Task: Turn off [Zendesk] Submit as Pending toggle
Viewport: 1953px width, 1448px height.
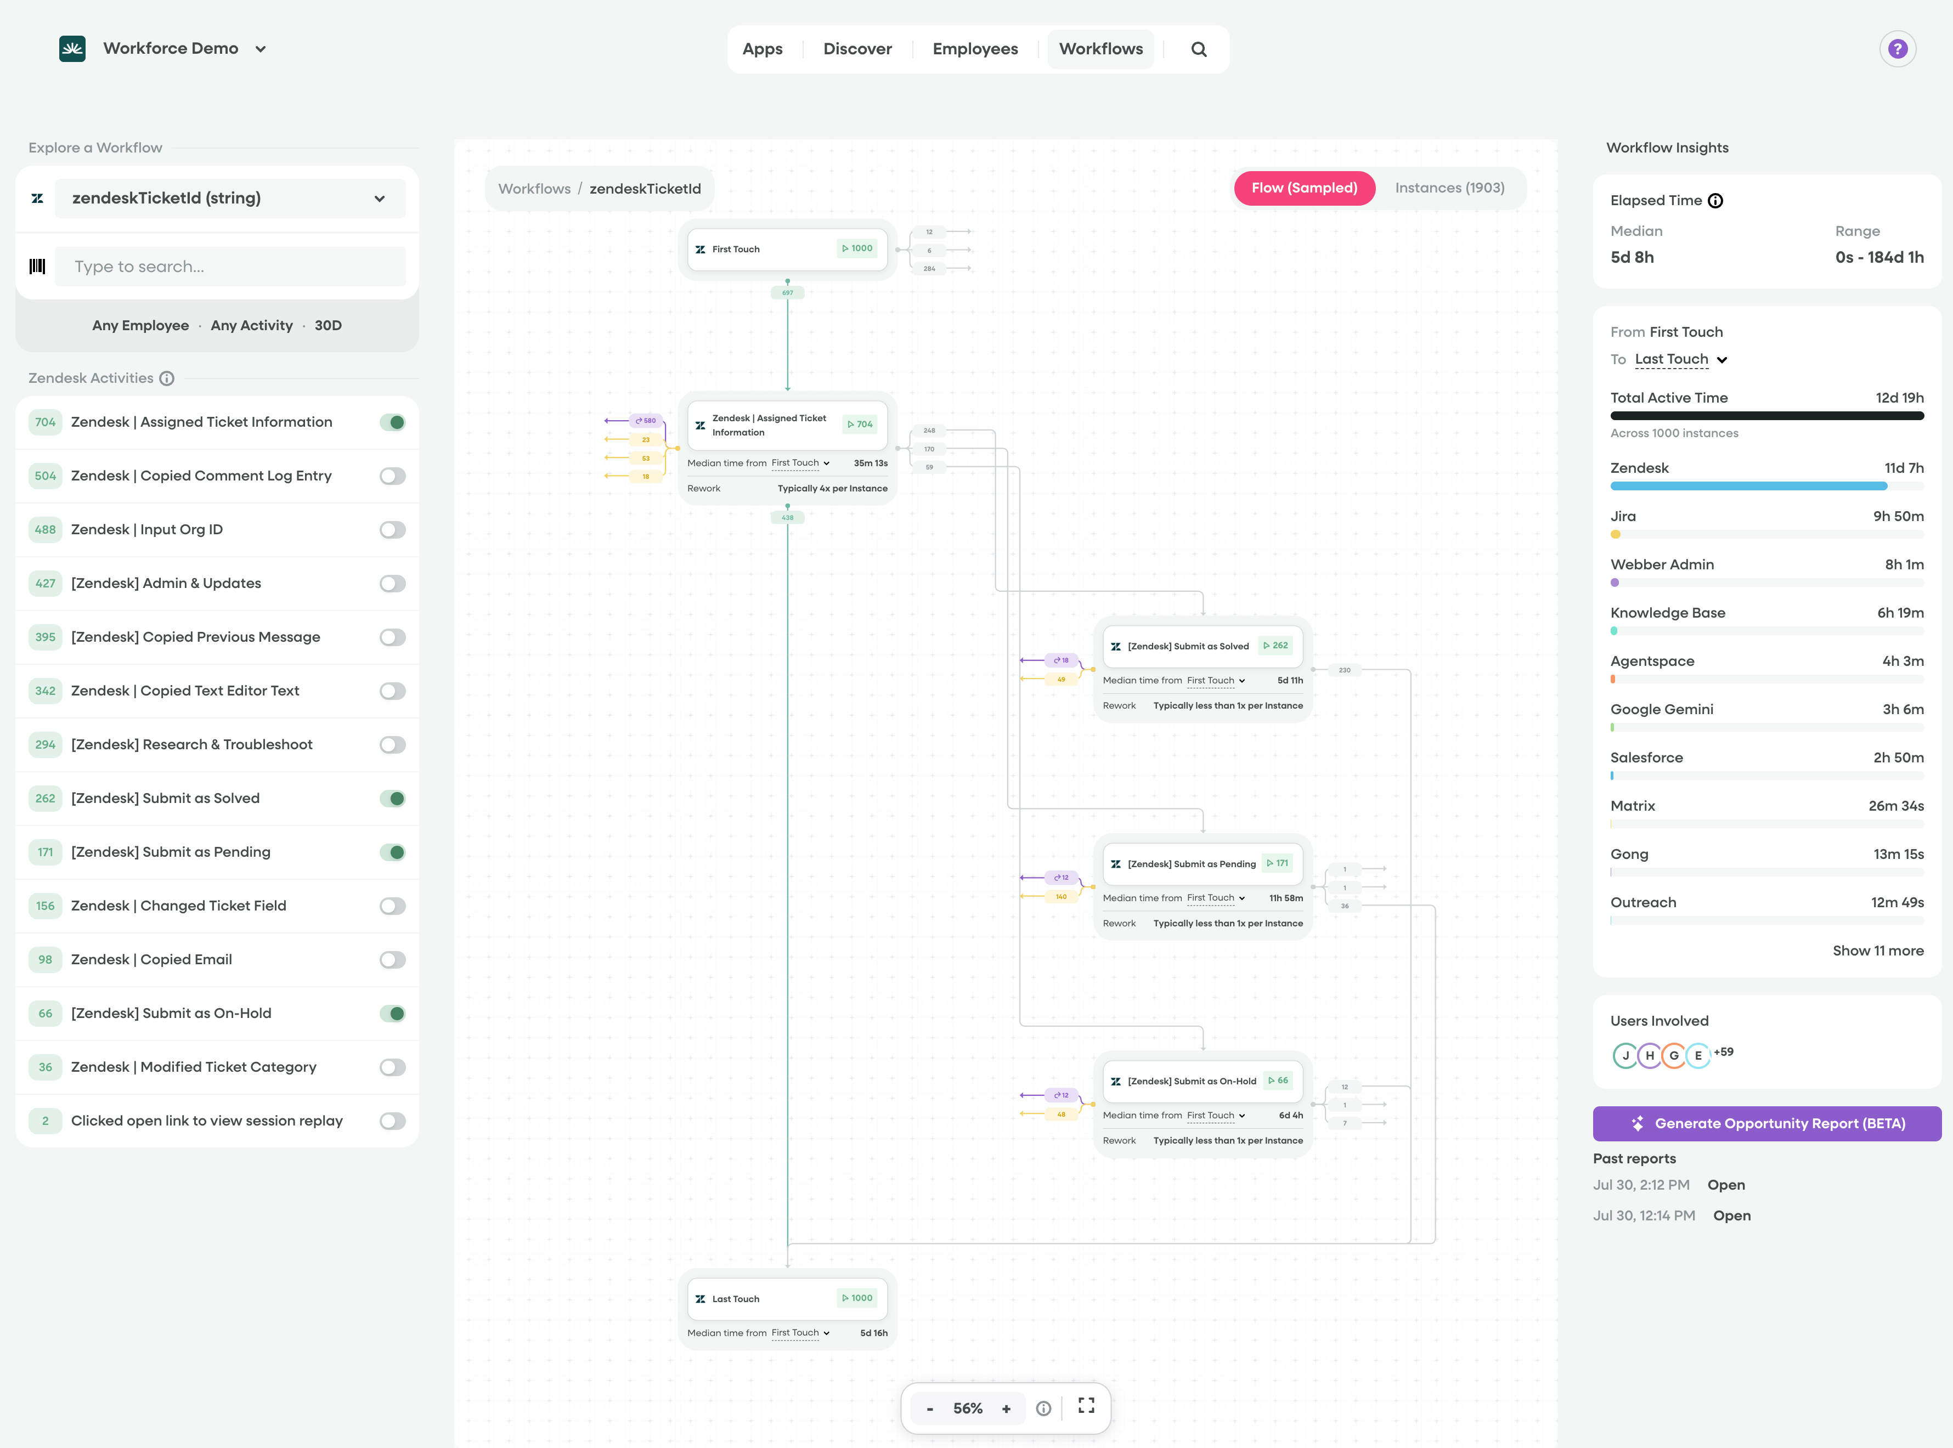Action: coord(393,852)
